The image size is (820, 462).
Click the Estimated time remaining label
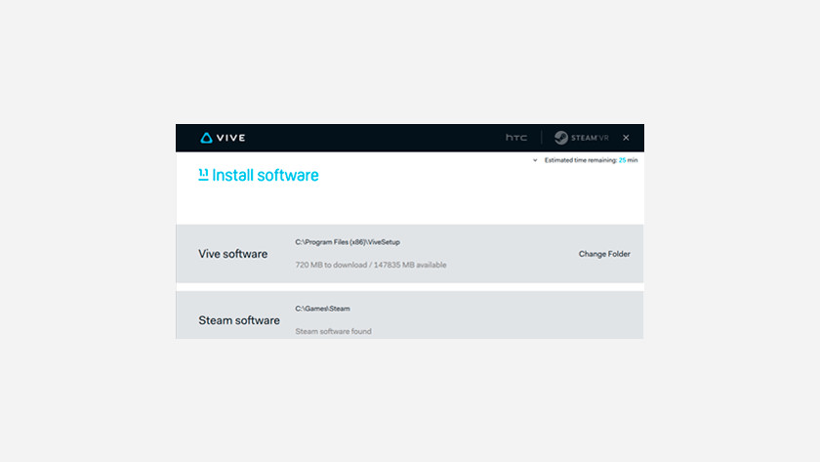tap(580, 160)
